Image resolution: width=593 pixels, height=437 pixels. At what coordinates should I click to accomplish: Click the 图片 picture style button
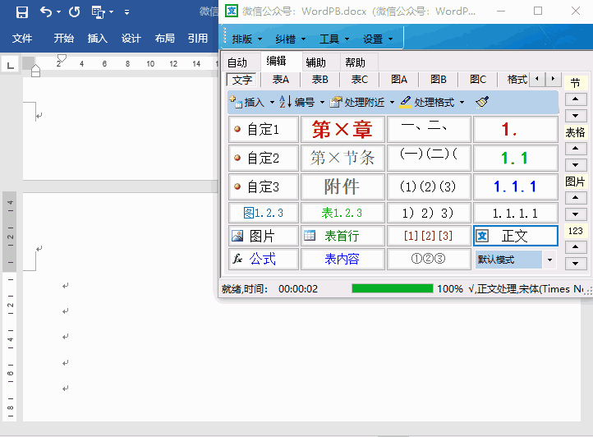[x=264, y=236]
